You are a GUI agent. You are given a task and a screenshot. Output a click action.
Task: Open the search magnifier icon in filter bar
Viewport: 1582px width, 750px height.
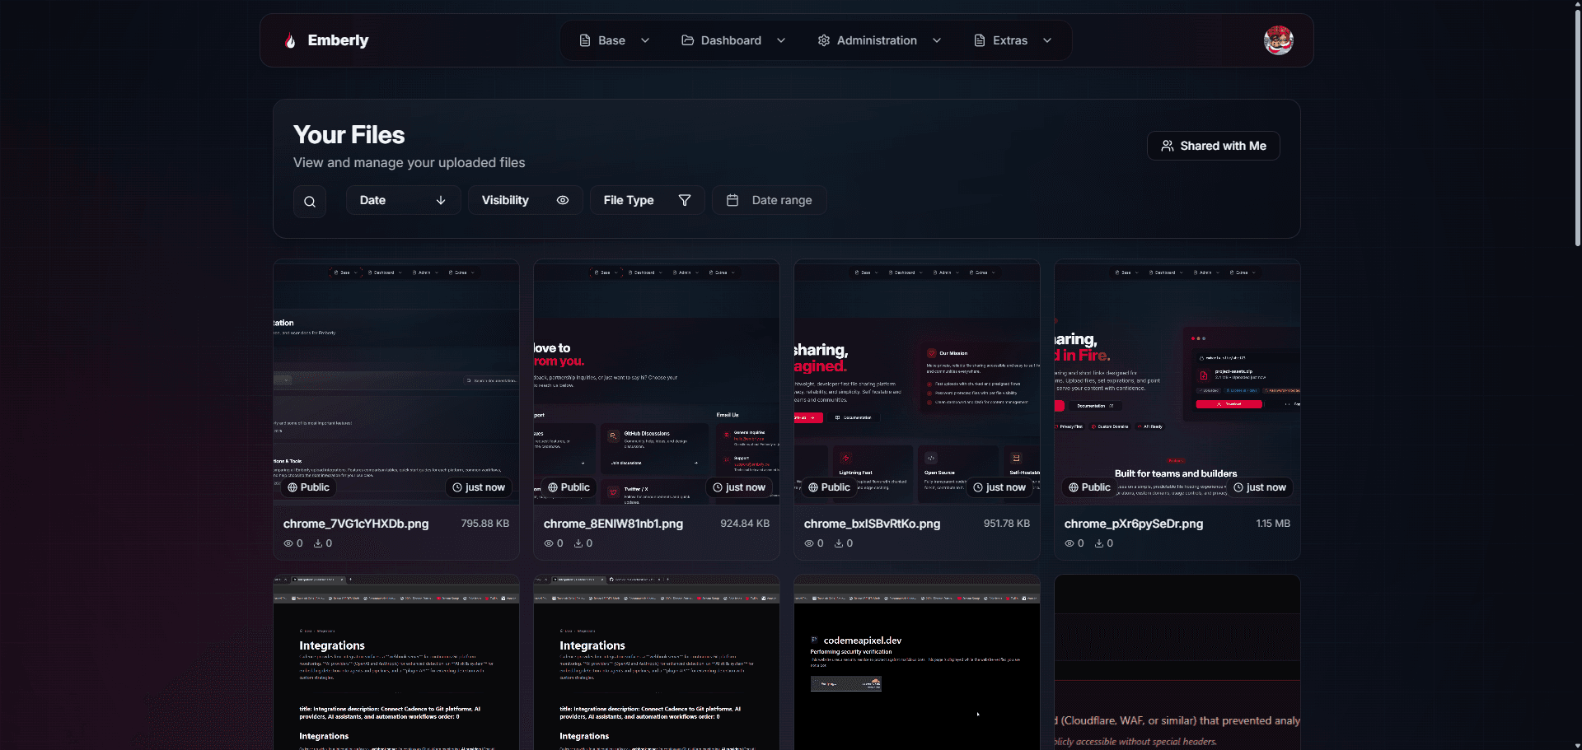(x=310, y=201)
